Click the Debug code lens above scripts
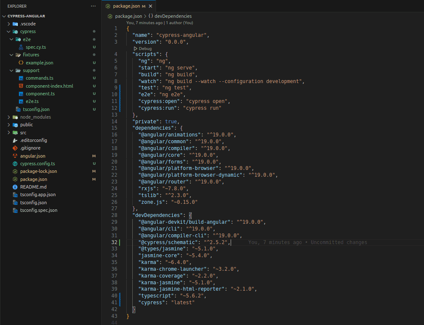Viewport: 424px width, 325px height. click(143, 49)
